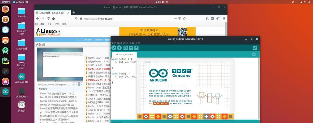Reload the page in Firefox
This screenshot has height=123, width=313.
point(48,18)
